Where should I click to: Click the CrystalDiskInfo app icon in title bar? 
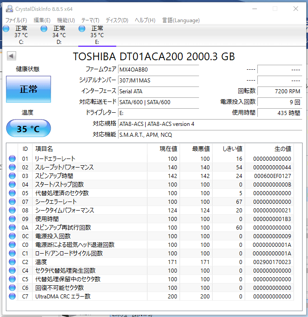(x=9, y=9)
